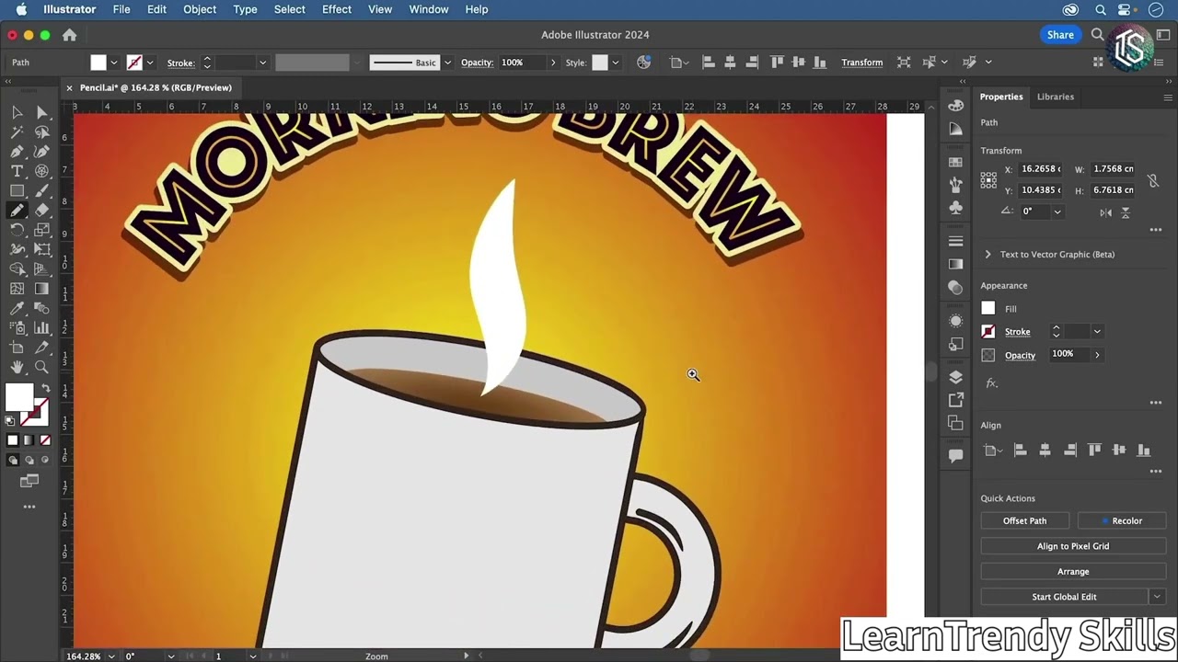This screenshot has height=662, width=1178.
Task: Swap fill and stroke colors
Action: point(46,388)
